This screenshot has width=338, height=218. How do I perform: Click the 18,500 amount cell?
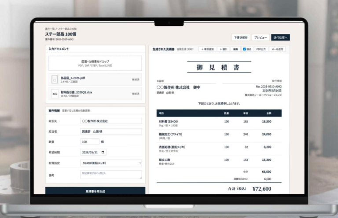(267, 122)
